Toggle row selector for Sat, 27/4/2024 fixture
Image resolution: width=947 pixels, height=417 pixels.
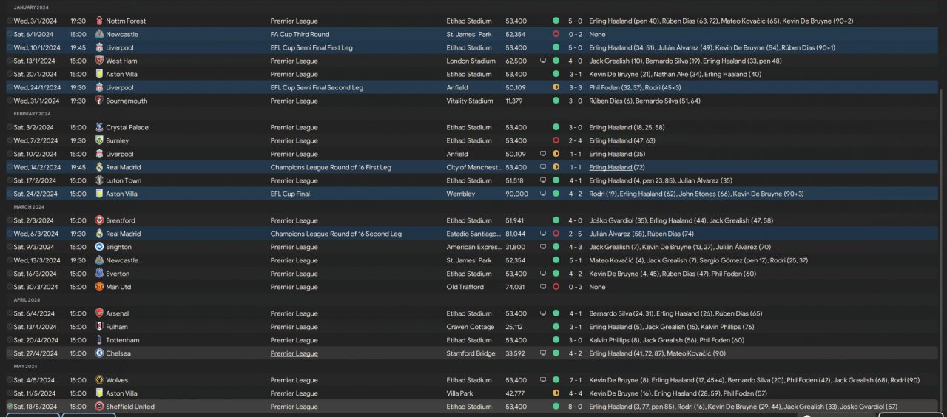pos(10,353)
